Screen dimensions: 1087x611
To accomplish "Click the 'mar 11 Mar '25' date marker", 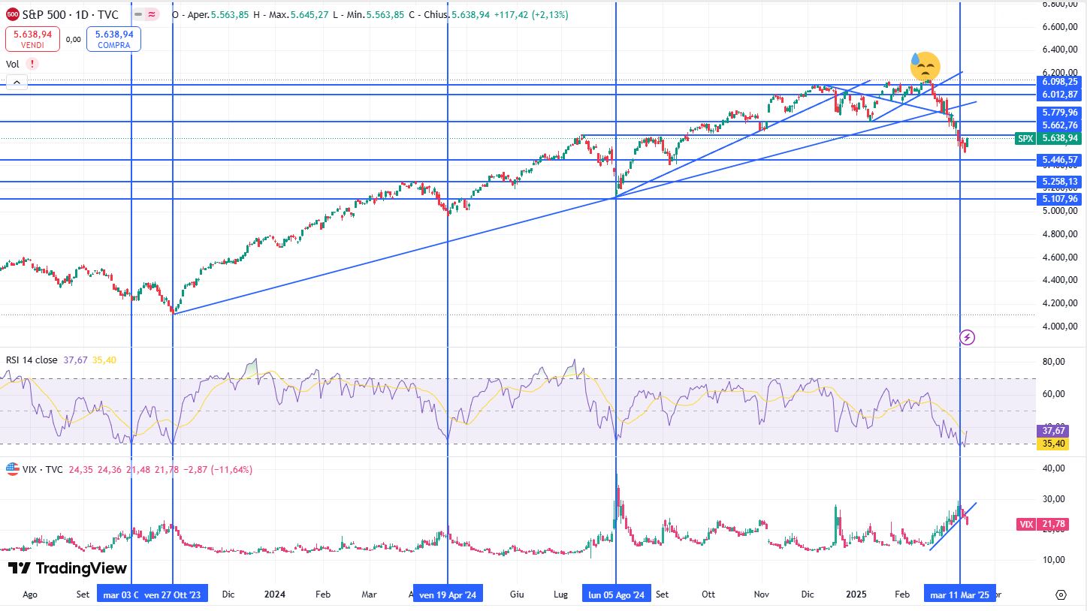I will coord(960,594).
